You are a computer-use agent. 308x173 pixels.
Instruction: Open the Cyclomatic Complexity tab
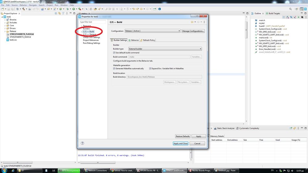pos(248,128)
